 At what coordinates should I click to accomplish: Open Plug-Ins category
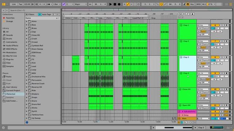(10, 59)
